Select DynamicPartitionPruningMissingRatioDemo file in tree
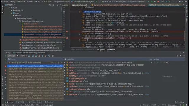Screen dimensions: 189x106 tap(42, 32)
